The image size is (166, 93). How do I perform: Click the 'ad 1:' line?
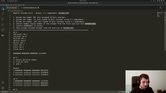[16, 32]
